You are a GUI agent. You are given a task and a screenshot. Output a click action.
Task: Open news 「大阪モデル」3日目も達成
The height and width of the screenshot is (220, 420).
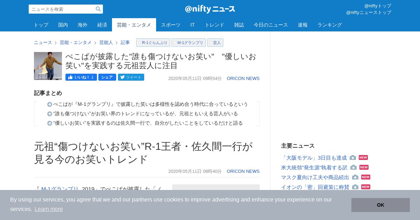314,158
